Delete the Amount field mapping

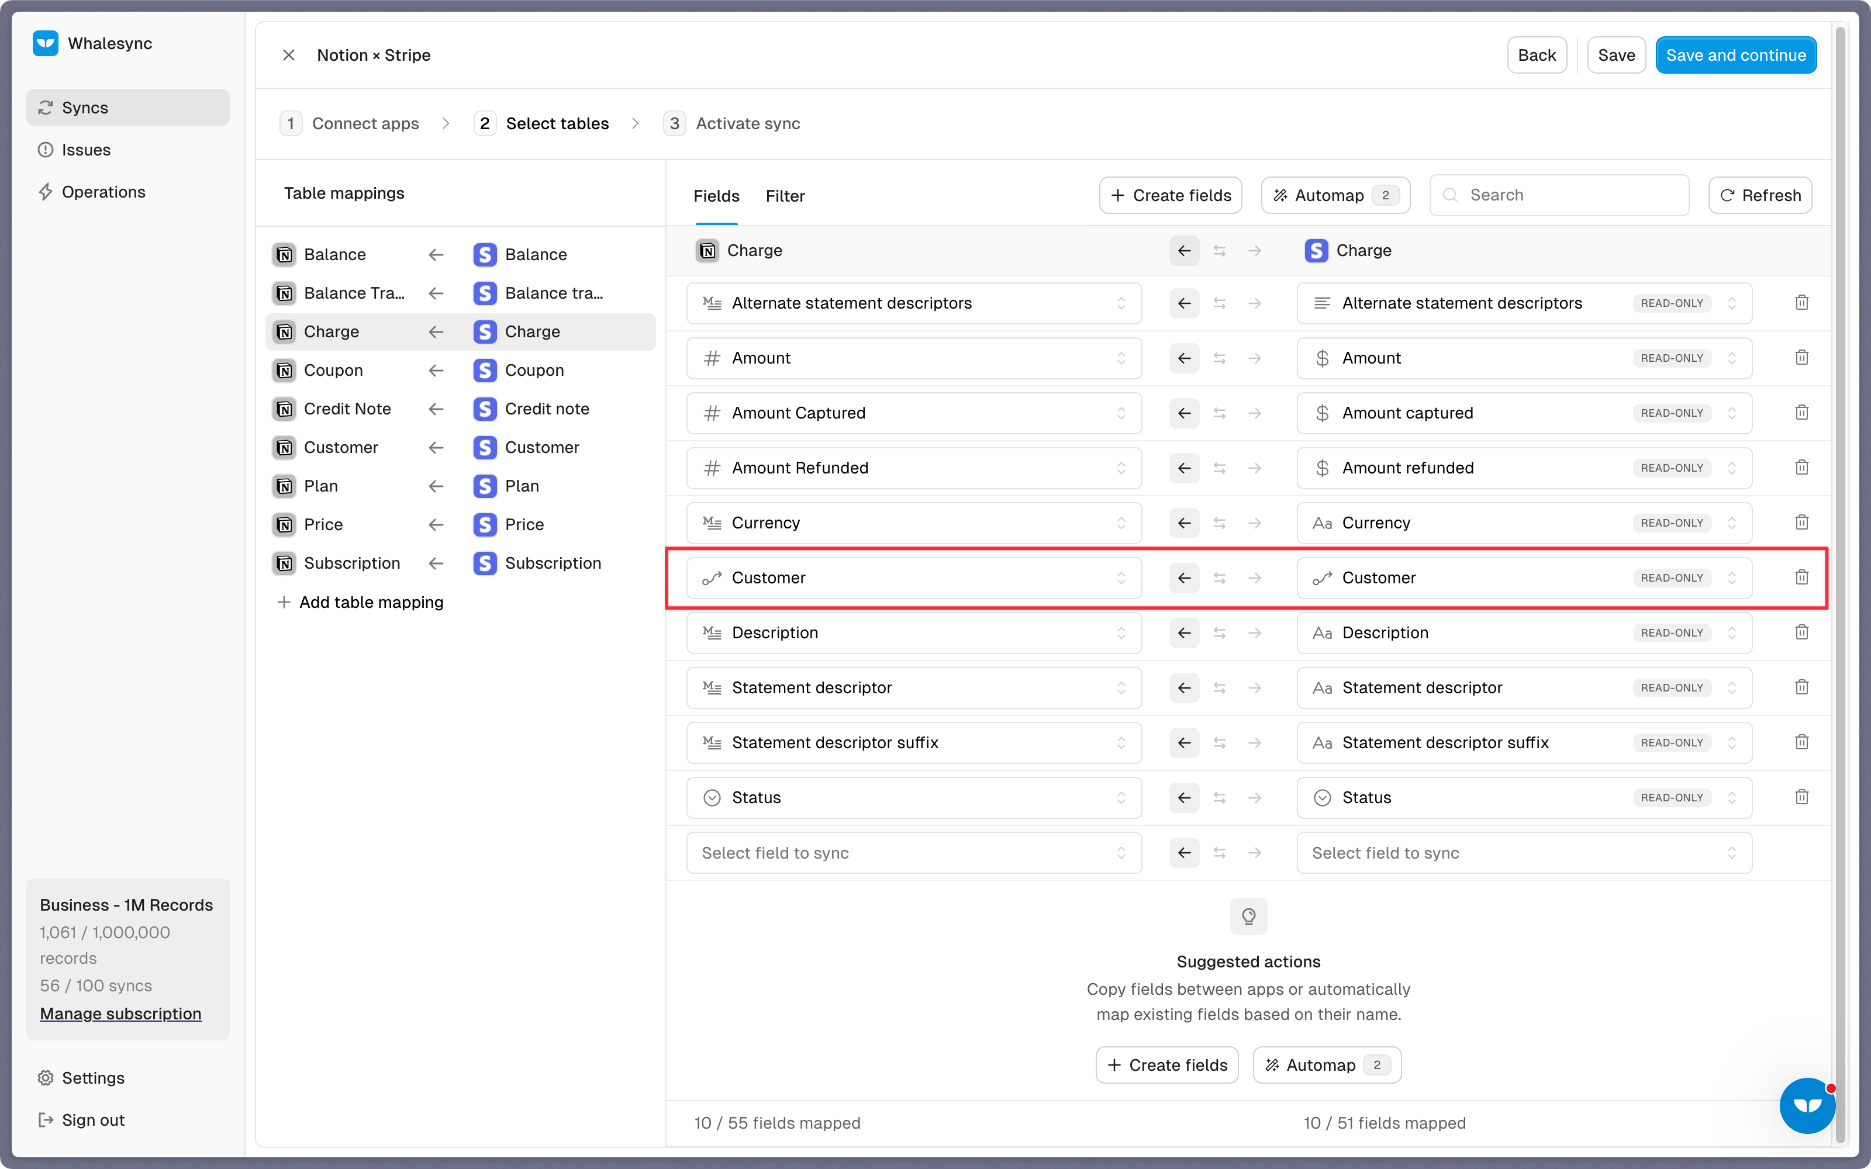pos(1801,357)
